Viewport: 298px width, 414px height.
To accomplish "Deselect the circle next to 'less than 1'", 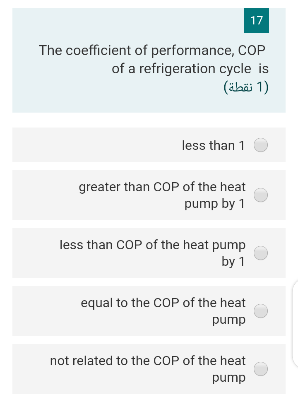I will (x=261, y=145).
